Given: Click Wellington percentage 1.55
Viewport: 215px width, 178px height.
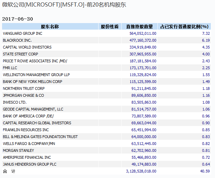Looking at the screenshot, I should [206, 75].
